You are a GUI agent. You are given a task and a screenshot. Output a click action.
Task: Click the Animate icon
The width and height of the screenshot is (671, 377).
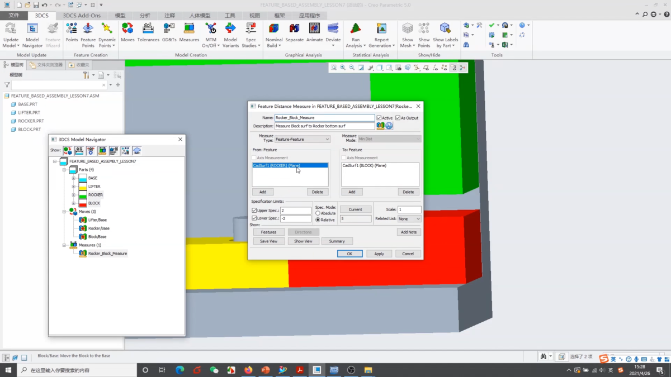(314, 28)
